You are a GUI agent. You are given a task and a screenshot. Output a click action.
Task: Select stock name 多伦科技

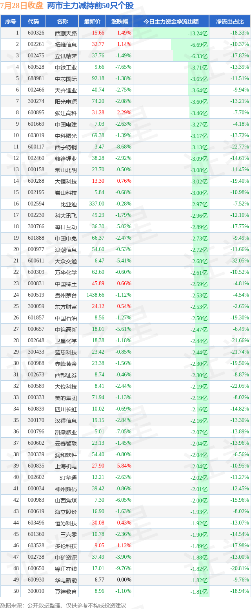click(66, 546)
